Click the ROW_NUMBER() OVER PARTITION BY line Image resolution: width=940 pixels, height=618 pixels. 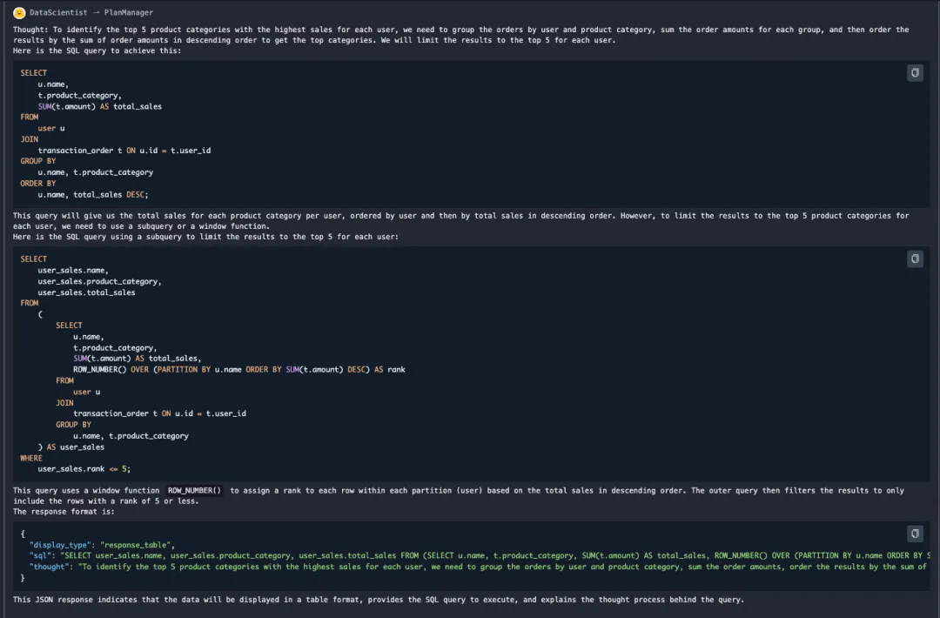(x=239, y=369)
